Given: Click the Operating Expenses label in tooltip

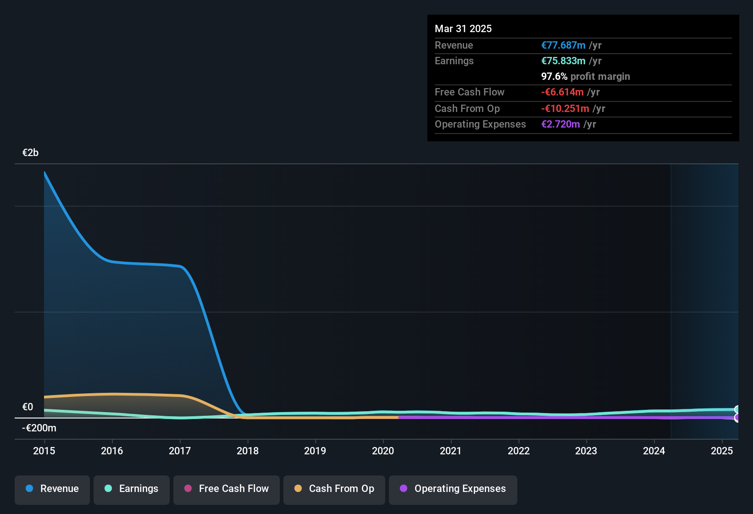Looking at the screenshot, I should (480, 124).
